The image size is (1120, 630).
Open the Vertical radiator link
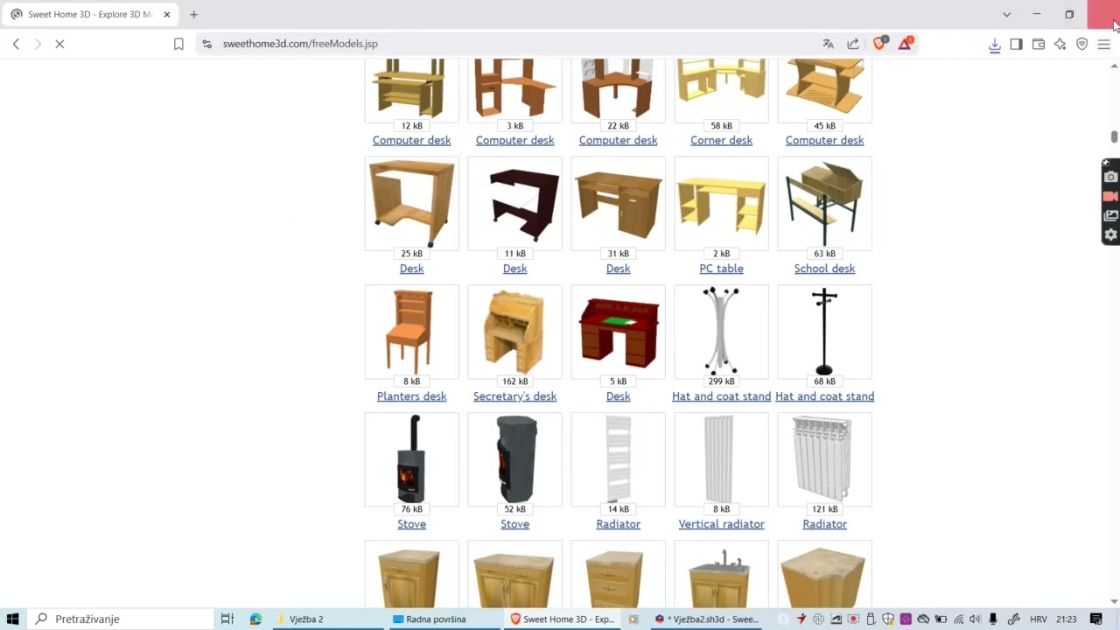coord(721,524)
